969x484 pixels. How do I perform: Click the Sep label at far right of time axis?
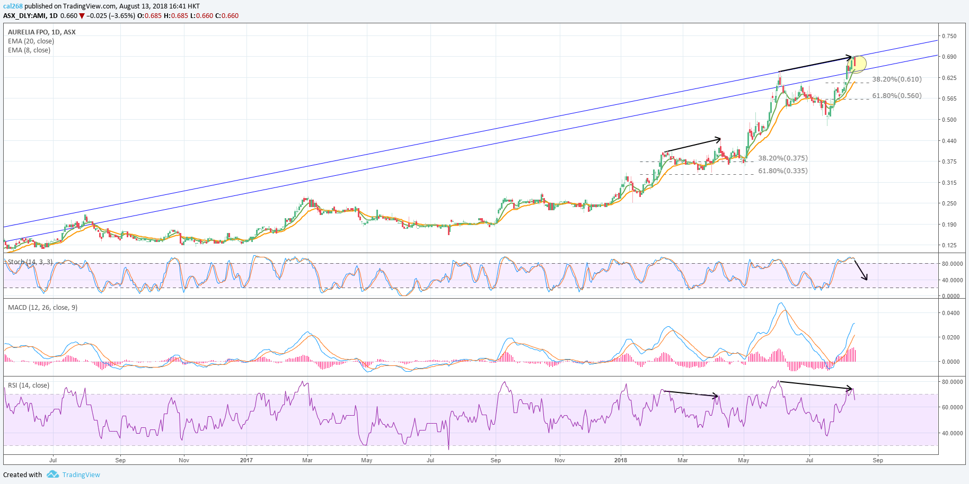[878, 460]
